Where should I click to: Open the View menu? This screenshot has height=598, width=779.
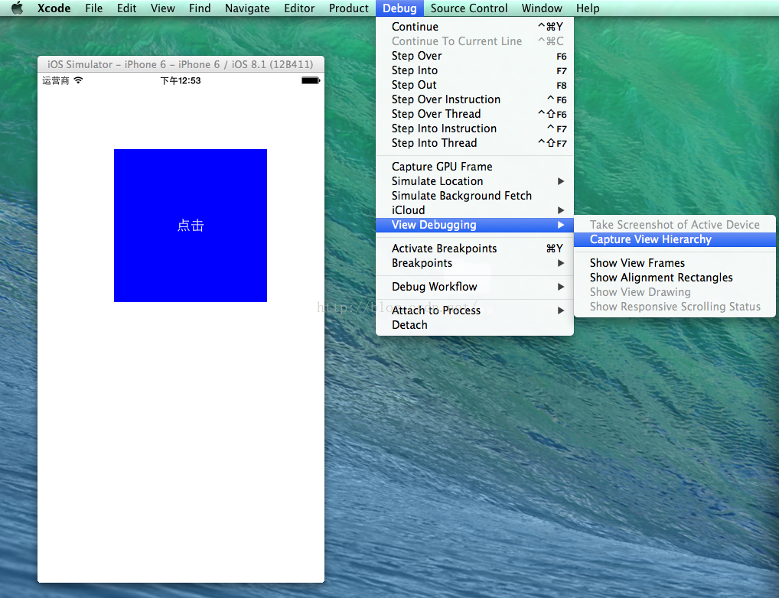[x=162, y=8]
